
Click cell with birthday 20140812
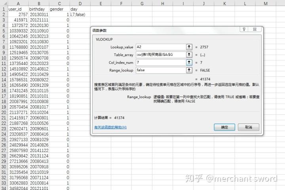click(39, 69)
